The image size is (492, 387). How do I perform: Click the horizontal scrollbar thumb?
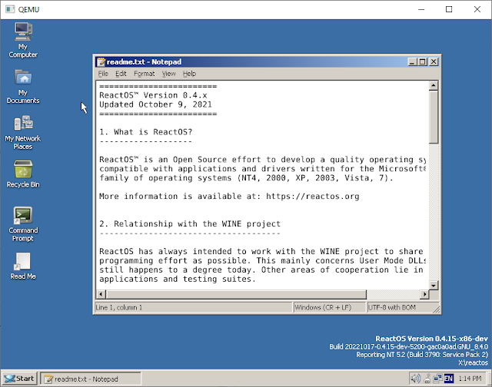(x=236, y=294)
